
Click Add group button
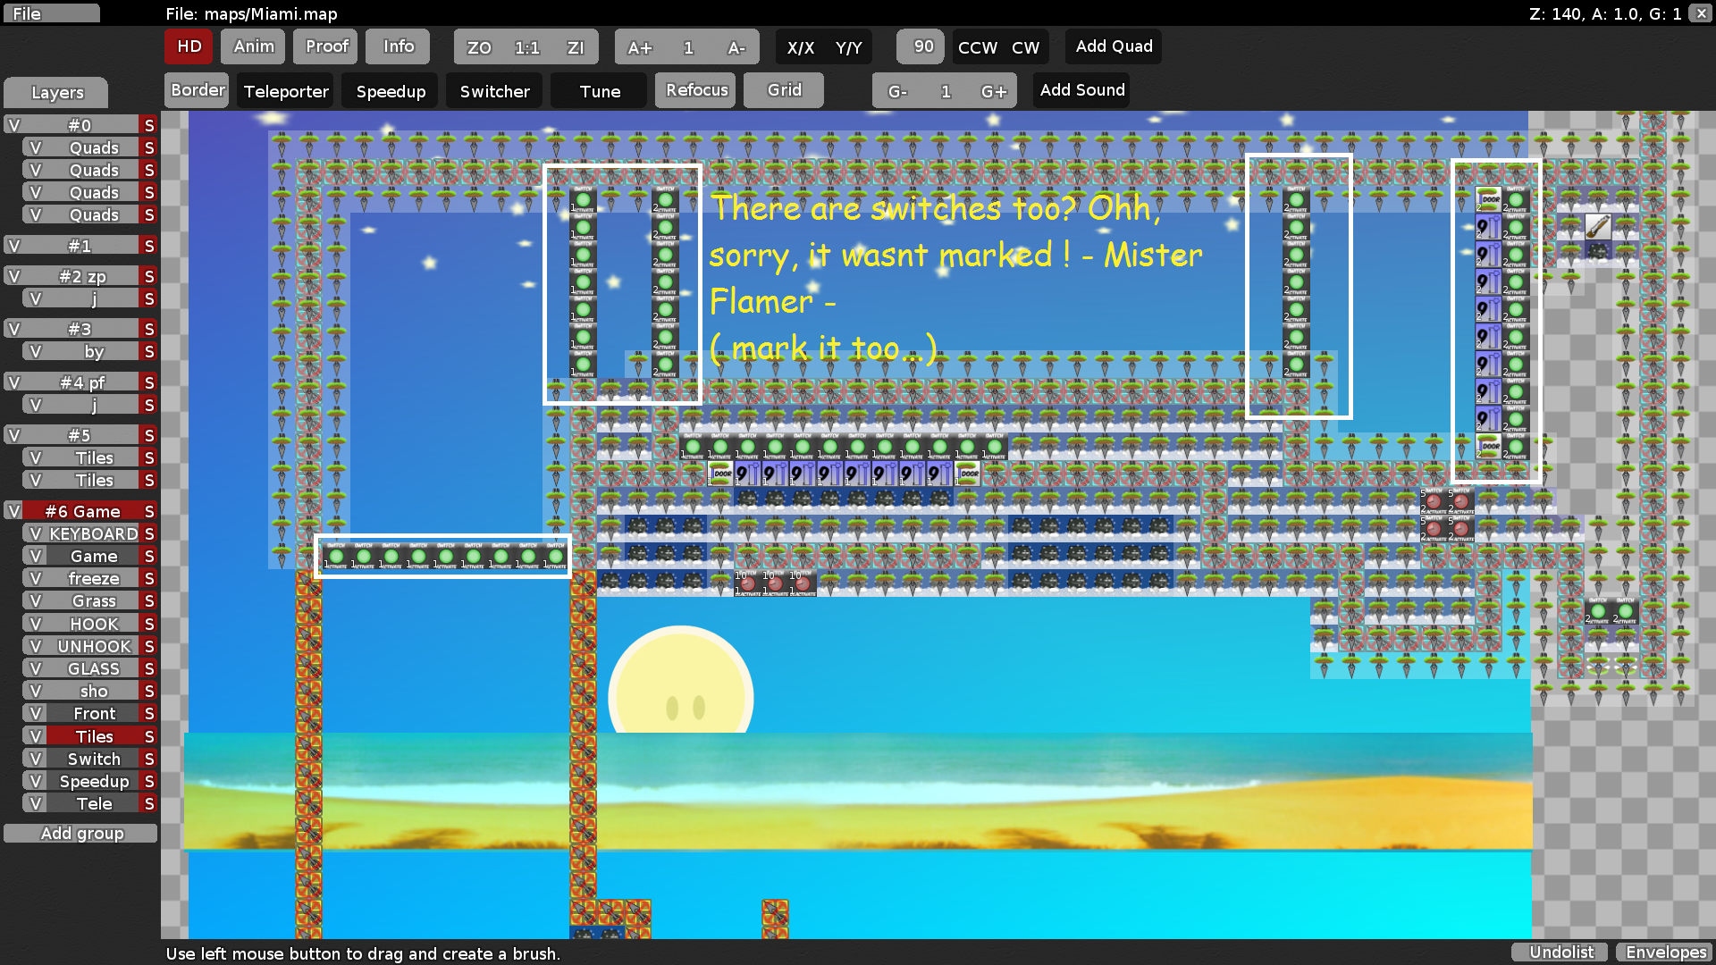[81, 833]
